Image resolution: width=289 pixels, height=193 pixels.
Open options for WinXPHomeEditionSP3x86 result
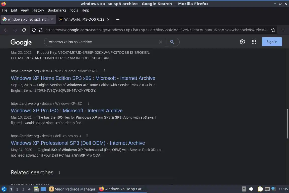pyautogui.click(x=105, y=71)
